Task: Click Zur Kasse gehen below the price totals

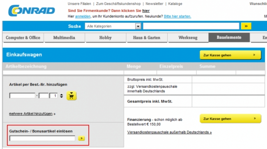Action: click(230, 119)
